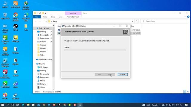Open the 65°F Cloudy weather widget
Image resolution: width=191 pixels, height=107 pixels.
pos(150,105)
